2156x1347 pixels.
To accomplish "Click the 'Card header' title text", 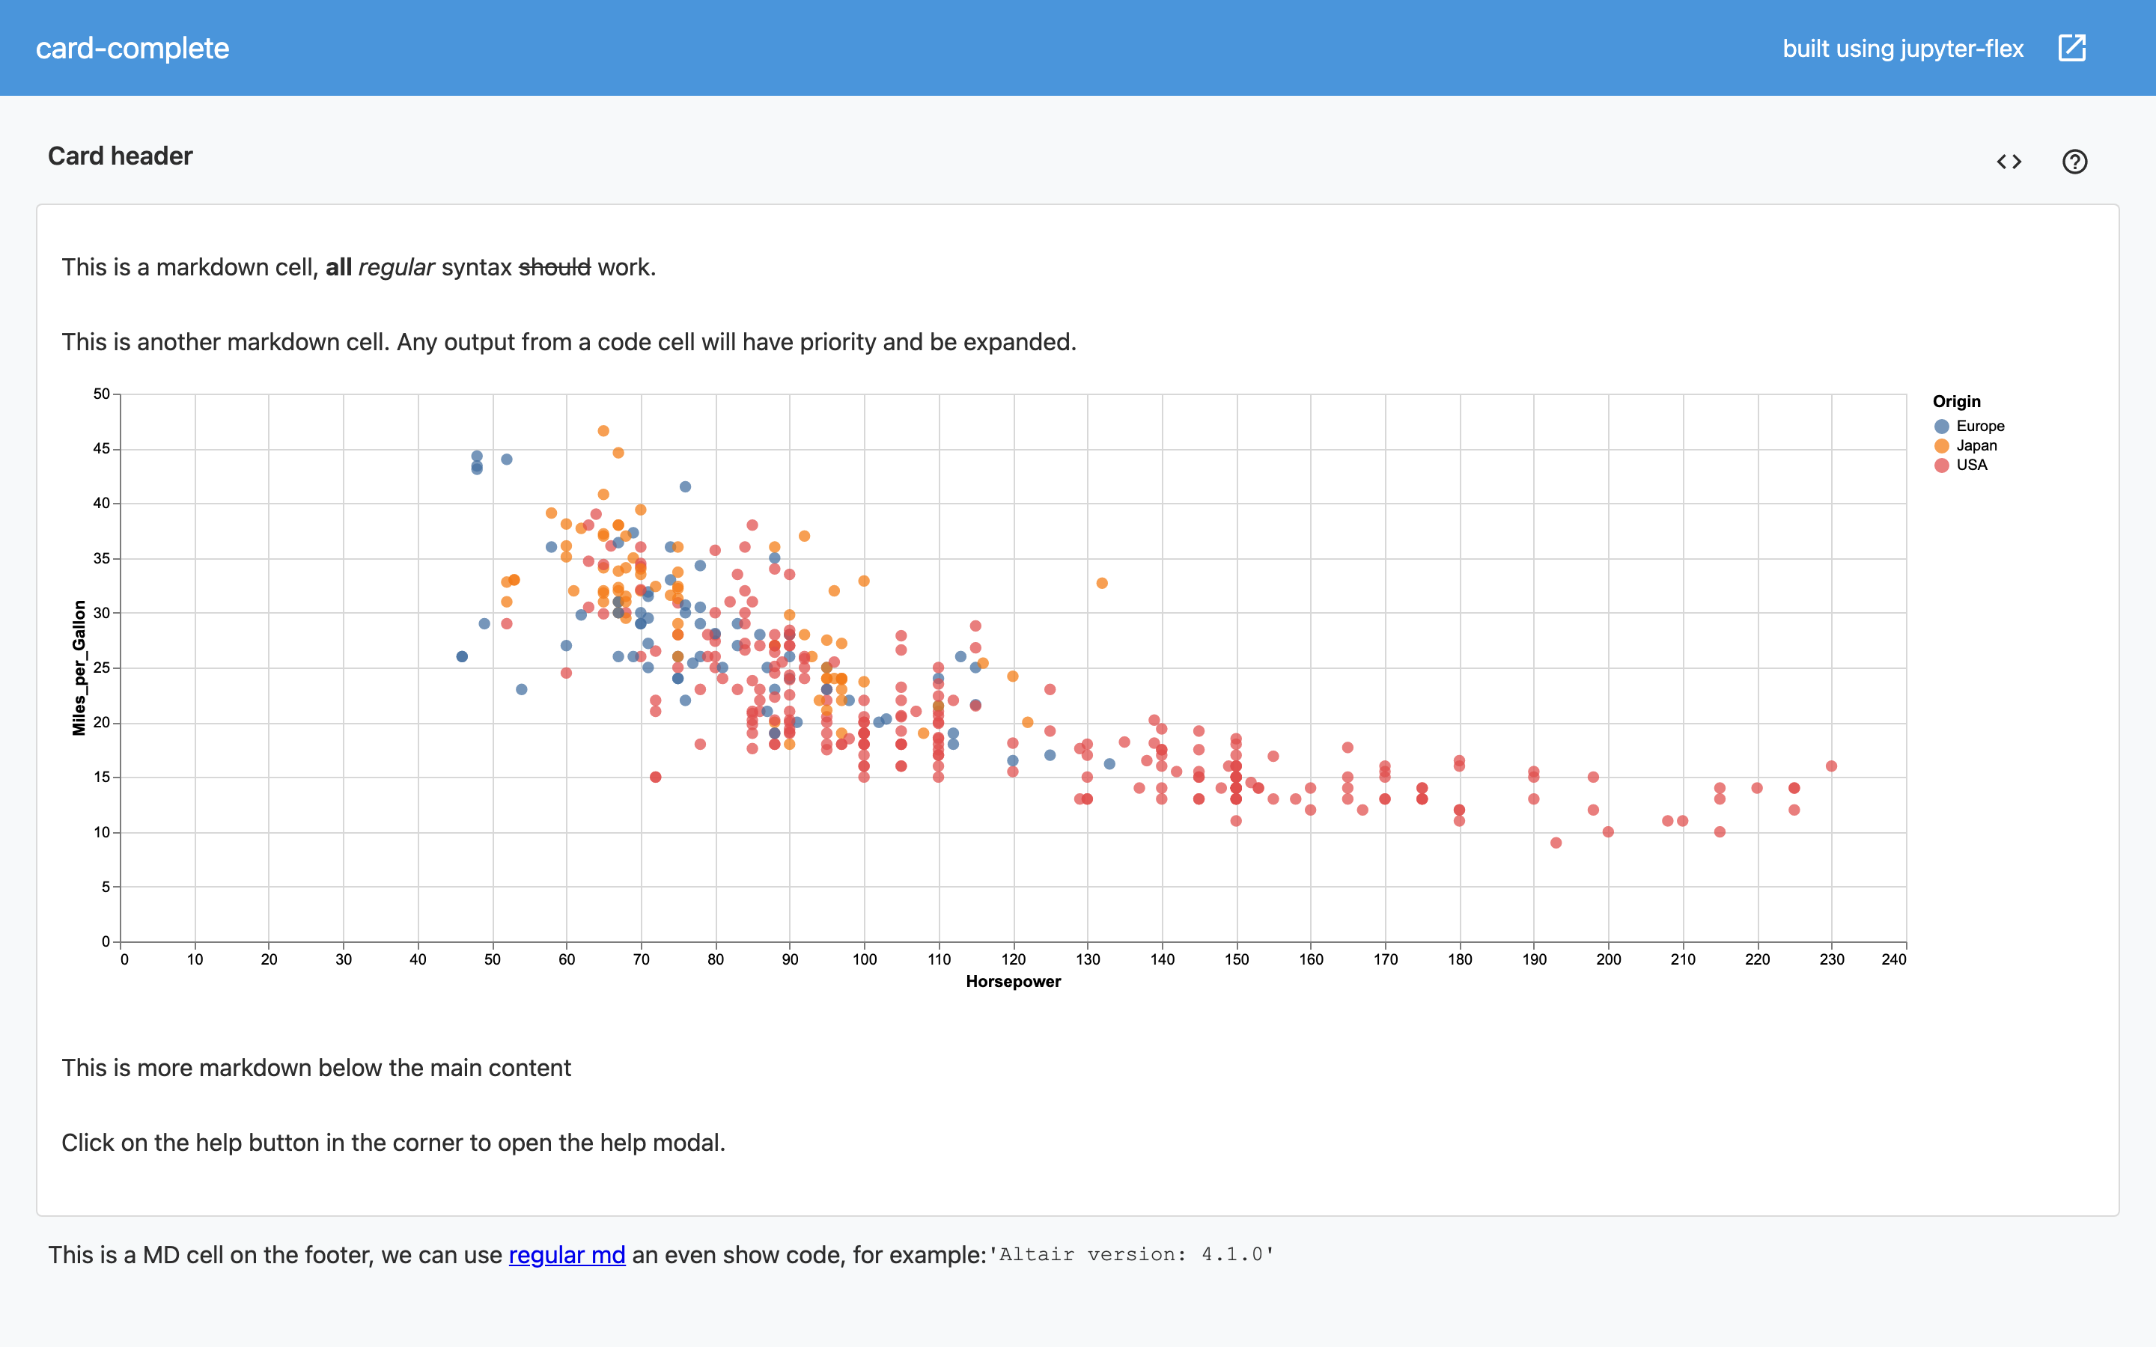I will click(x=121, y=156).
